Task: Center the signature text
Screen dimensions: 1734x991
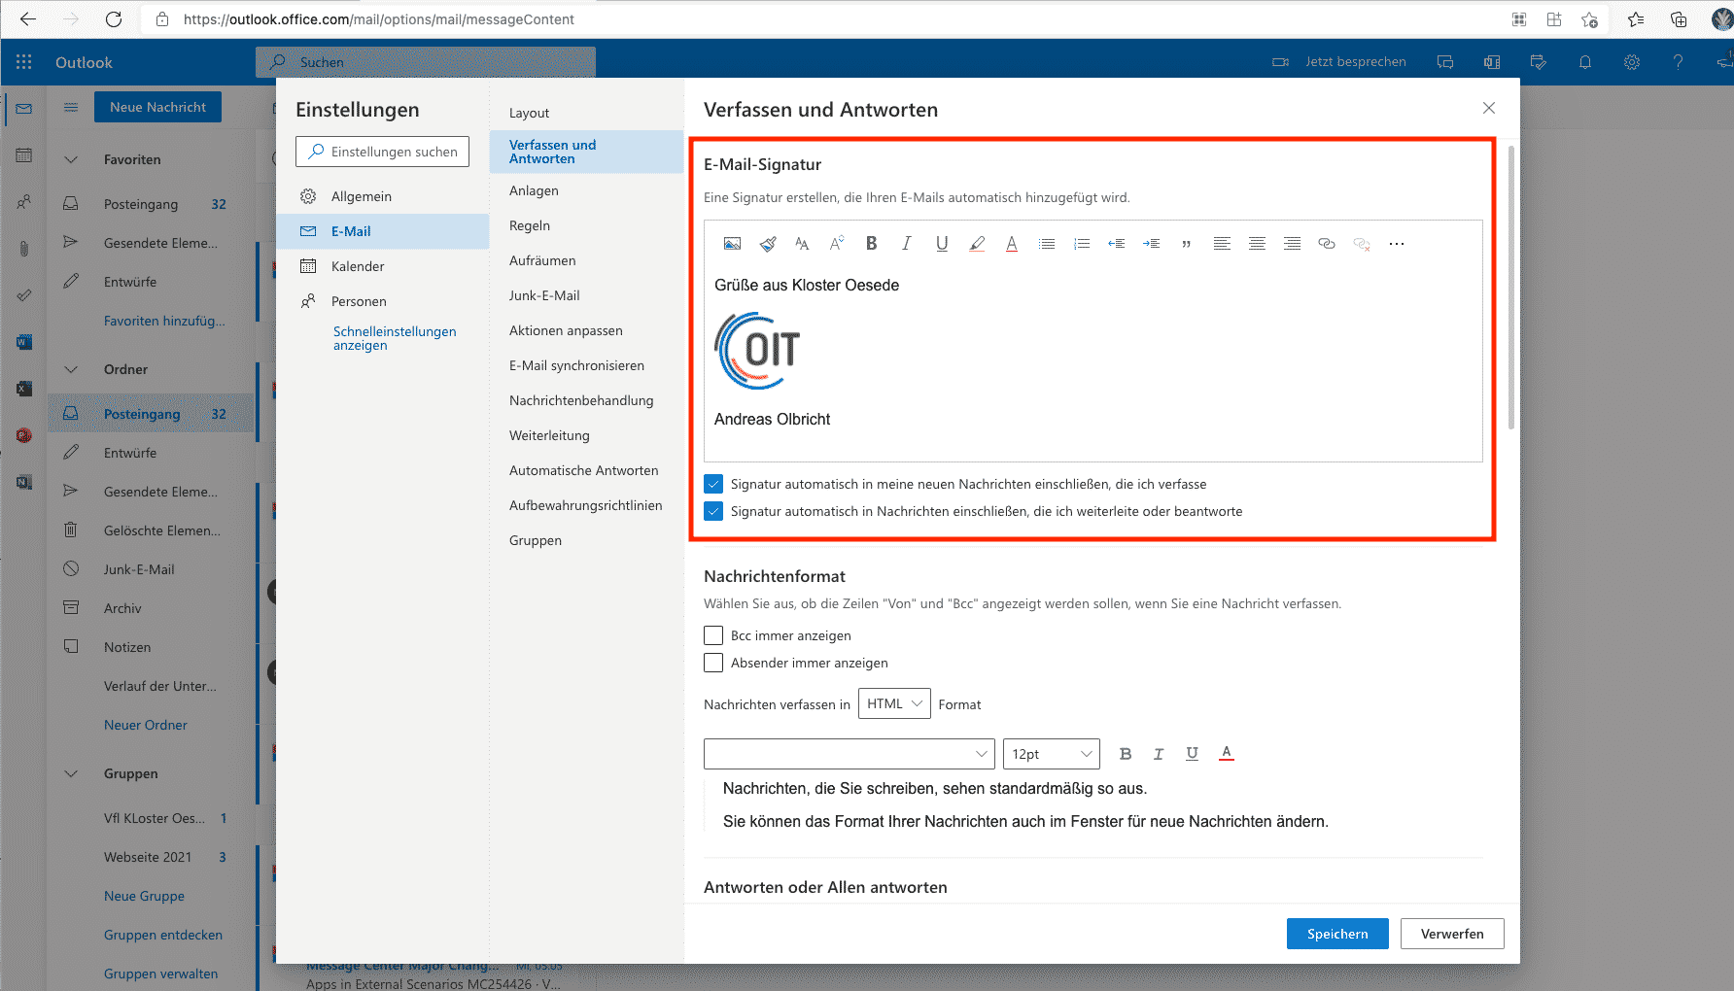Action: point(1257,244)
